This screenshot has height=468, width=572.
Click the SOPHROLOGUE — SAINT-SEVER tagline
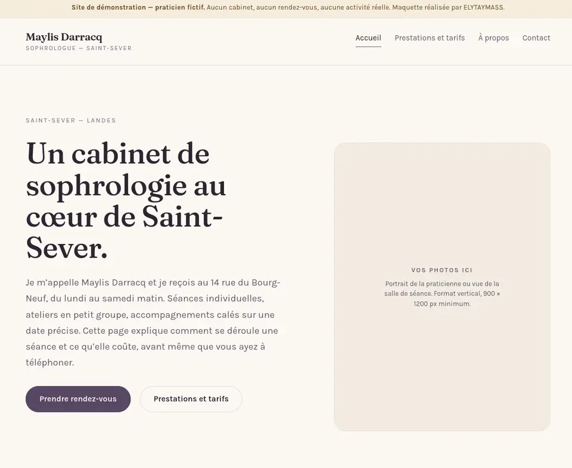click(x=79, y=48)
